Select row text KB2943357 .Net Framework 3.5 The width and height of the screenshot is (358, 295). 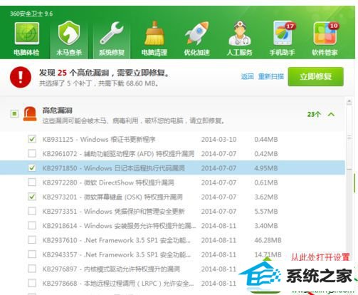tap(117, 254)
